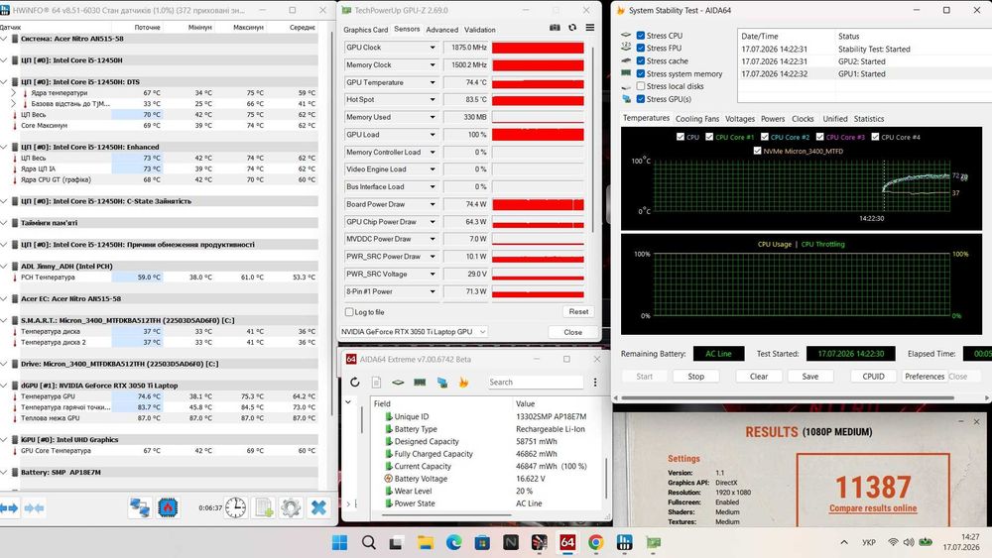The height and width of the screenshot is (558, 992).
Task: Open AIDA64 Voltages tab
Action: [x=740, y=119]
